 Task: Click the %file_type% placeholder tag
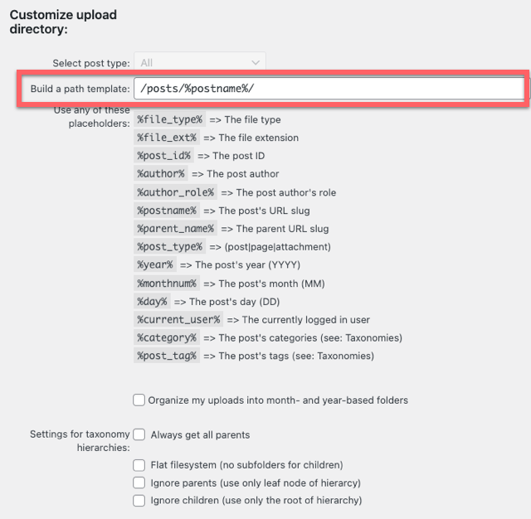click(169, 119)
